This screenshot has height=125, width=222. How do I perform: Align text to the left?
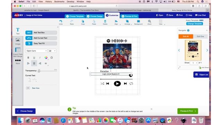[x=28, y=63]
